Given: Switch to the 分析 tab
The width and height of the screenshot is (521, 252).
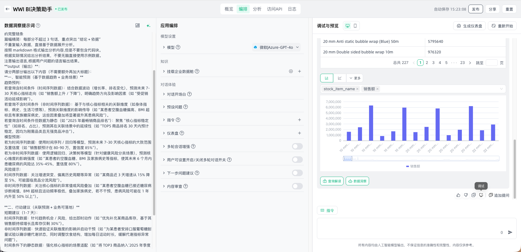Looking at the screenshot, I should point(257,9).
